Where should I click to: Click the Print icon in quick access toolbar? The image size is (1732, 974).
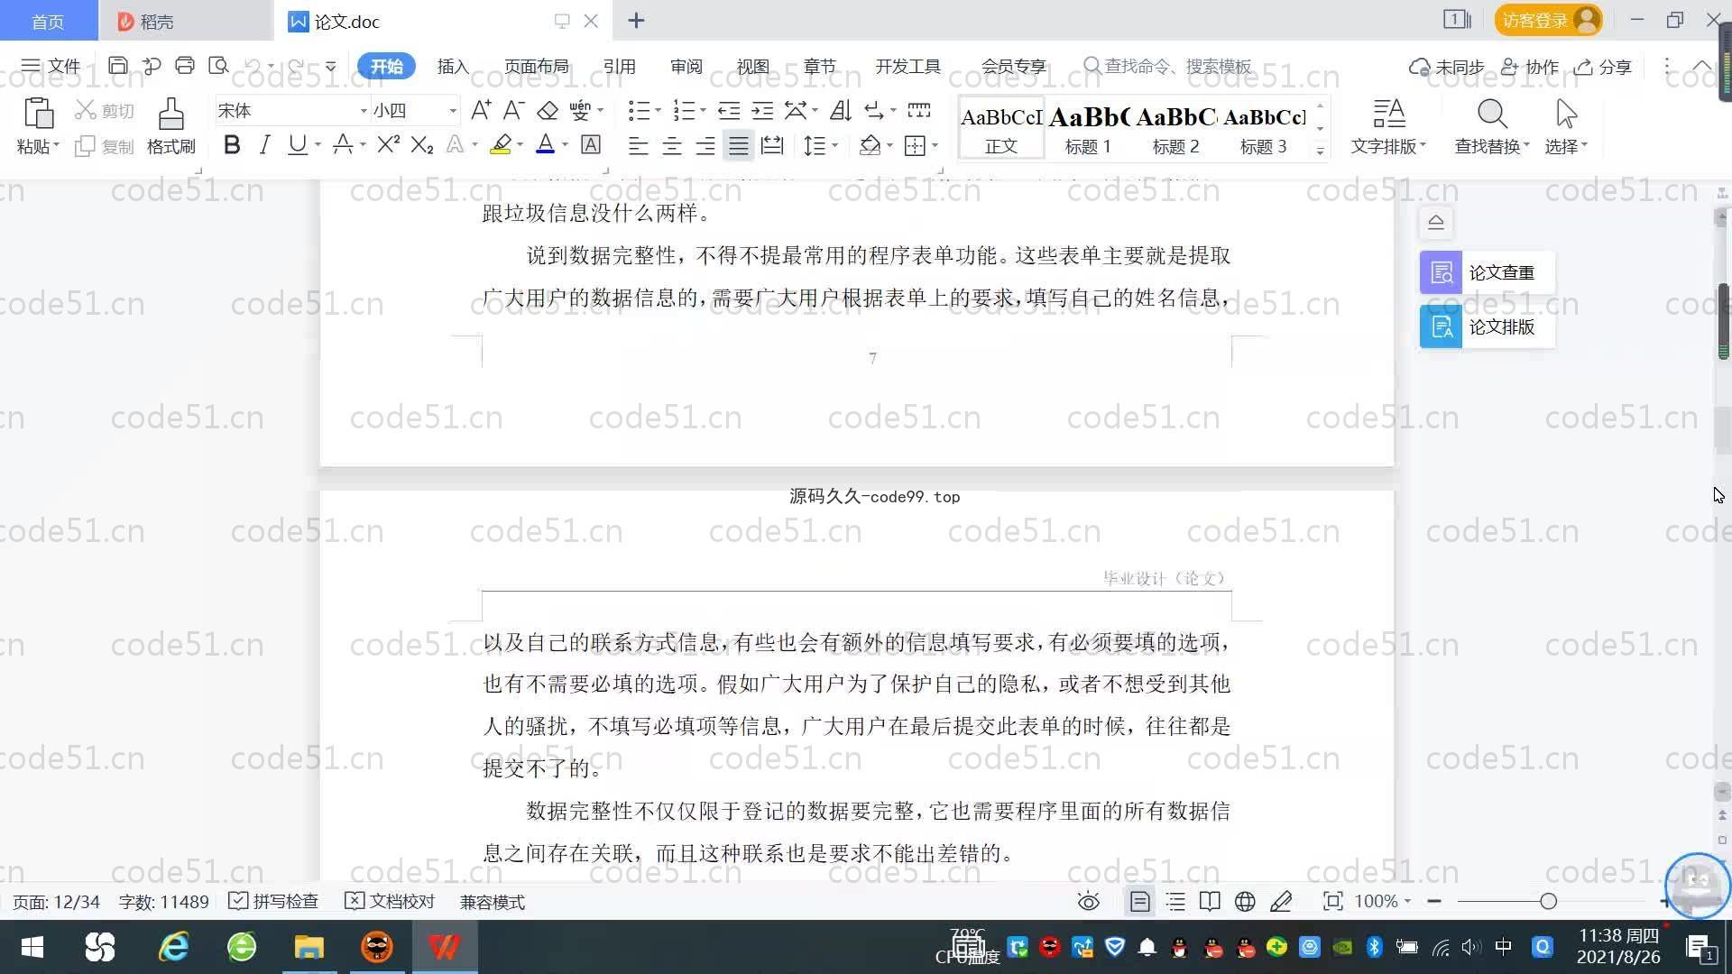[185, 65]
